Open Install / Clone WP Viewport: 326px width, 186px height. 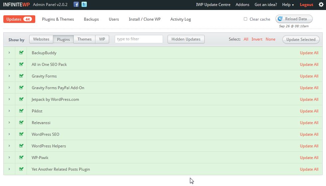pos(144,19)
